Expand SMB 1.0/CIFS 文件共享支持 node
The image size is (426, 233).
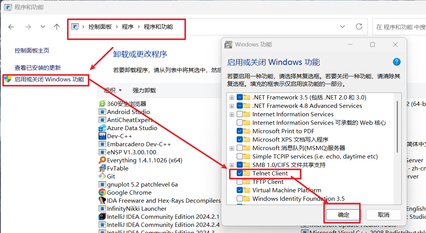coord(232,165)
